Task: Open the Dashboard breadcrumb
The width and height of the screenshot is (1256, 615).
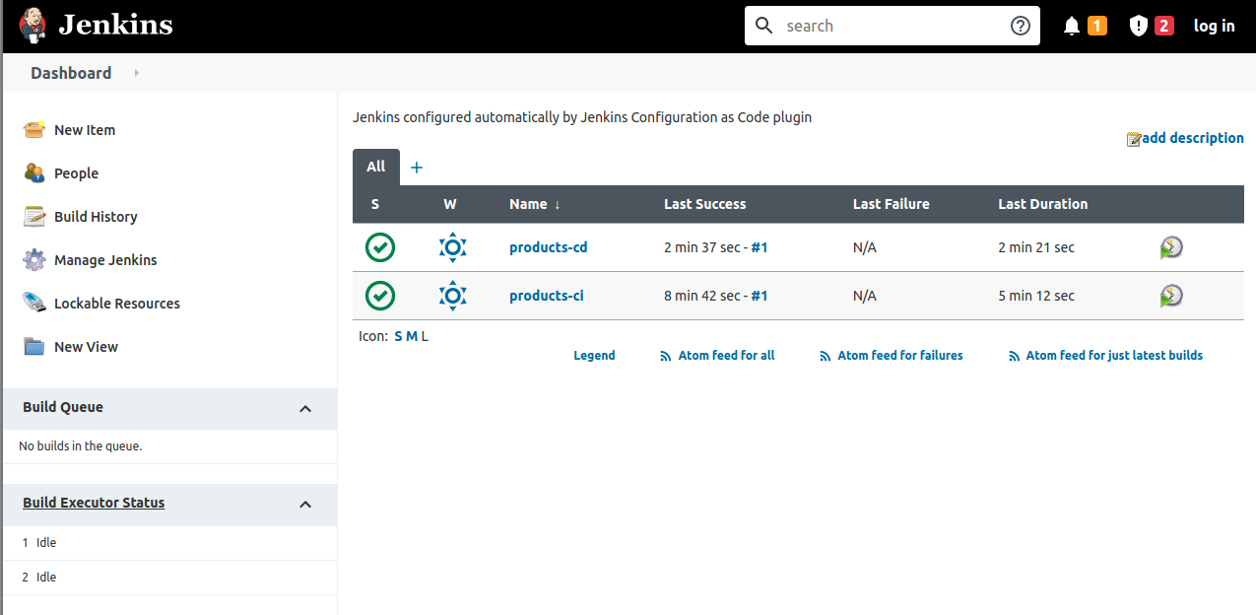Action: (x=71, y=73)
